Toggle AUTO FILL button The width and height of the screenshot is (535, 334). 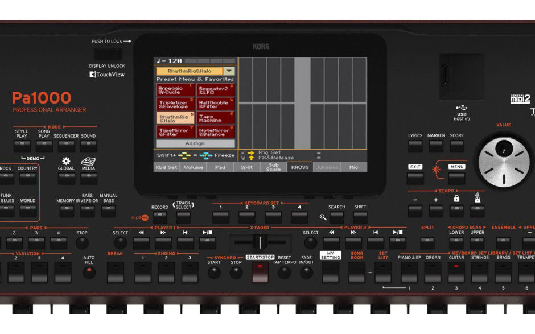point(89,272)
